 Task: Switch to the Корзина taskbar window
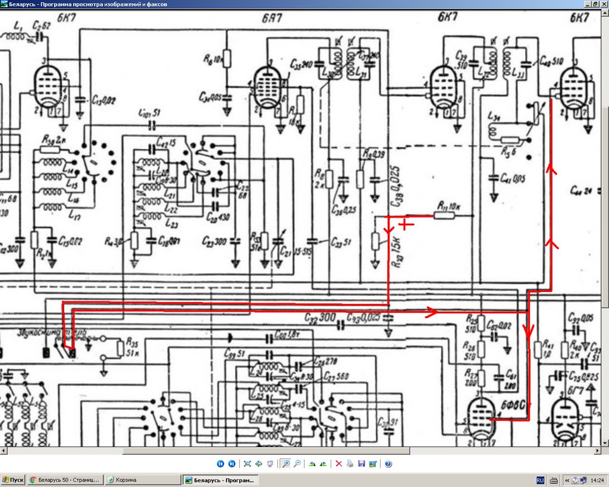coord(142,480)
